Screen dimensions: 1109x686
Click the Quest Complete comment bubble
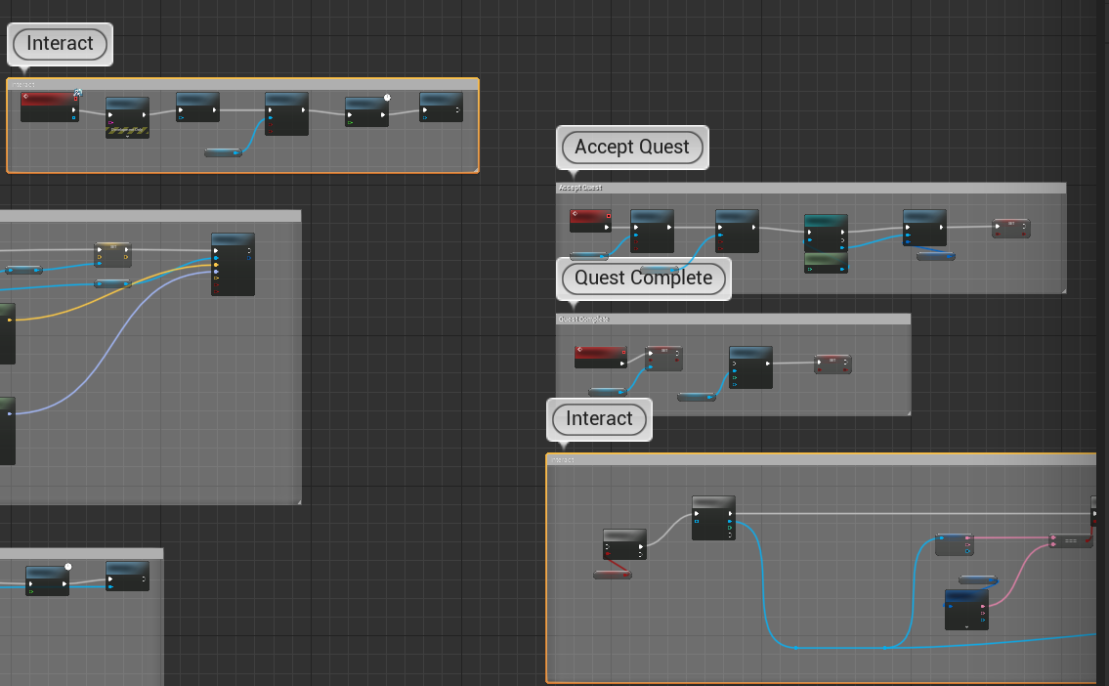[x=643, y=279]
